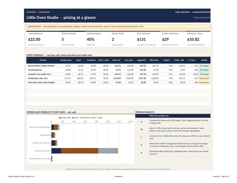Click Brown butter cookies margin 52%
The image size is (237, 183).
pyautogui.click(x=171, y=66)
